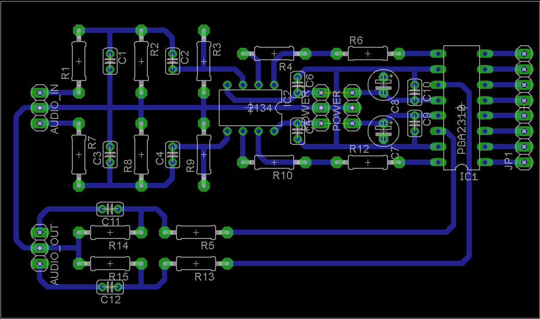Select the R6 resistor label
The height and width of the screenshot is (319, 540).
pos(356,41)
